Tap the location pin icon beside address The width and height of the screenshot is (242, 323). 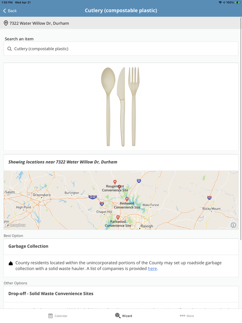pyautogui.click(x=6, y=23)
